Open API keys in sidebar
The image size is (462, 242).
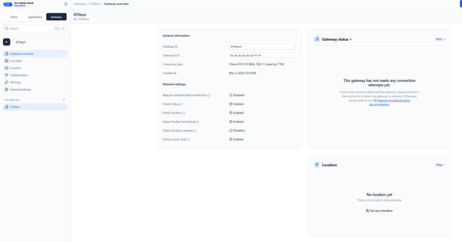click(x=35, y=82)
